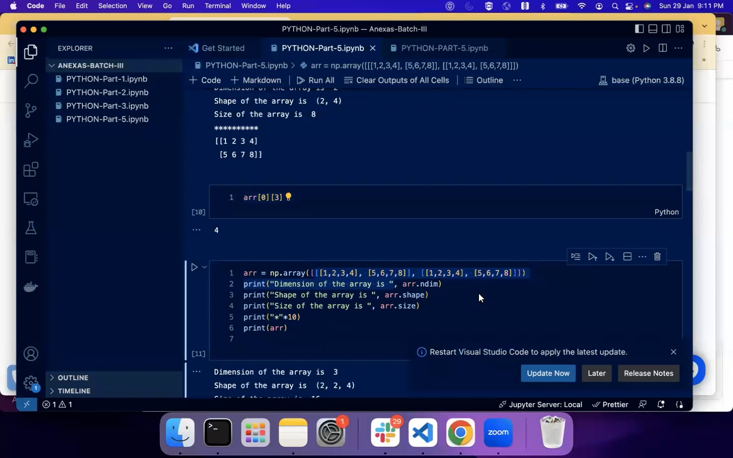Image resolution: width=733 pixels, height=458 pixels.
Task: Open the Accounts menu icon
Action: click(x=31, y=354)
